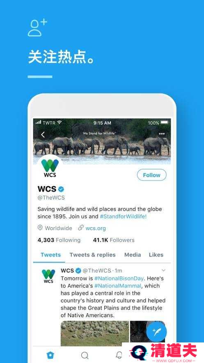Expand the tweet options chevron
This screenshot has width=204, height=363.
click(x=164, y=271)
